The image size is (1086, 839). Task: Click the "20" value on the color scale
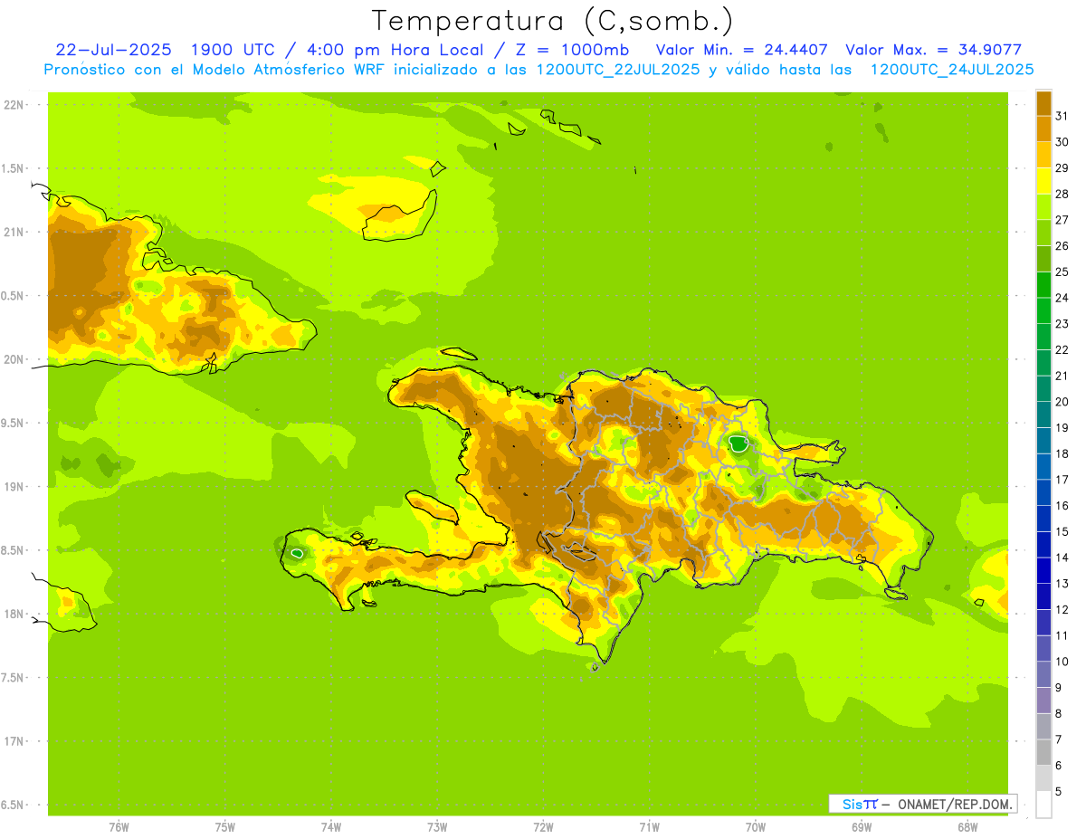(1062, 402)
